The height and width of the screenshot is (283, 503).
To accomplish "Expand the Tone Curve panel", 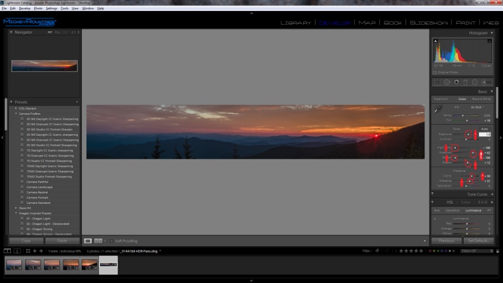I will click(491, 195).
